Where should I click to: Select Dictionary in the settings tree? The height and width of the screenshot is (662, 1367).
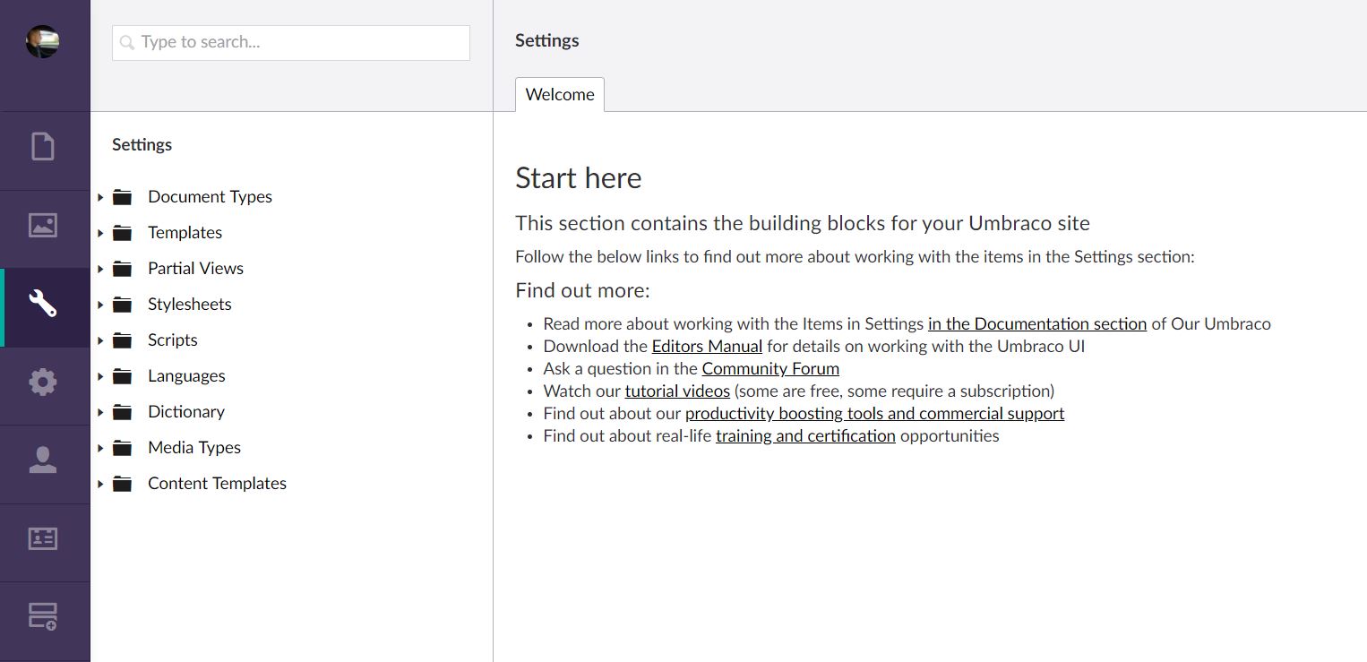click(186, 412)
